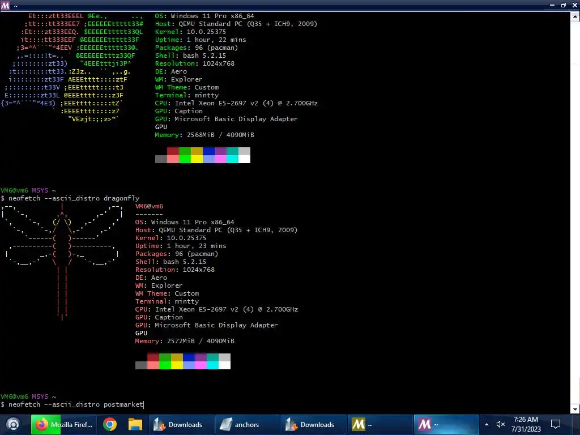
Task: Click the green 'Shell: bash 5.2.15' line
Action: coord(190,56)
